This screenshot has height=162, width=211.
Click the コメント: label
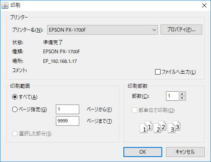coord(20,70)
